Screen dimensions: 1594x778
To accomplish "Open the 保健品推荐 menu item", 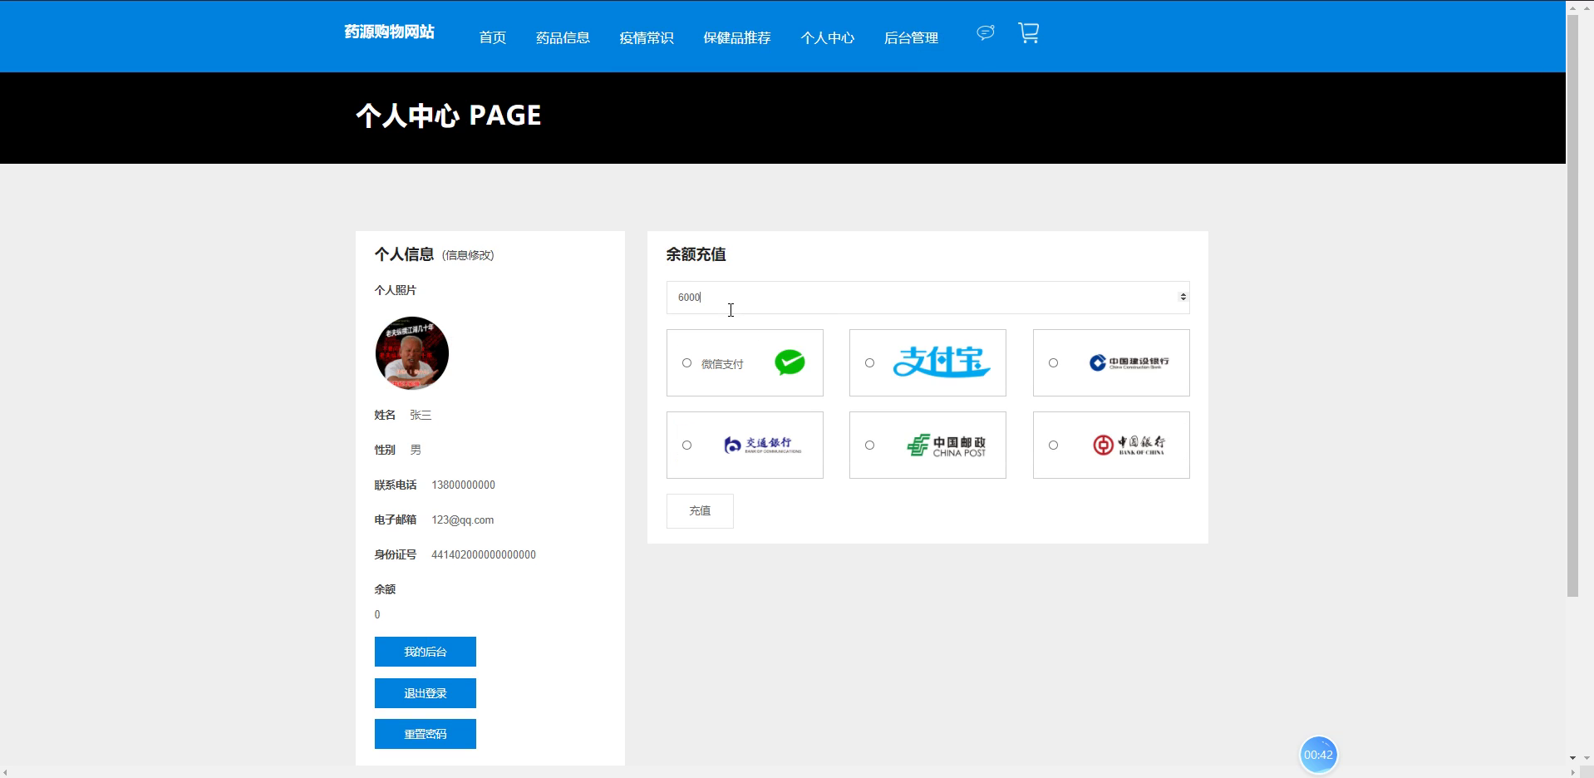I will click(x=736, y=37).
